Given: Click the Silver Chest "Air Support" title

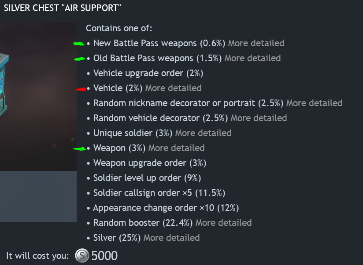Looking at the screenshot, I should click(63, 8).
